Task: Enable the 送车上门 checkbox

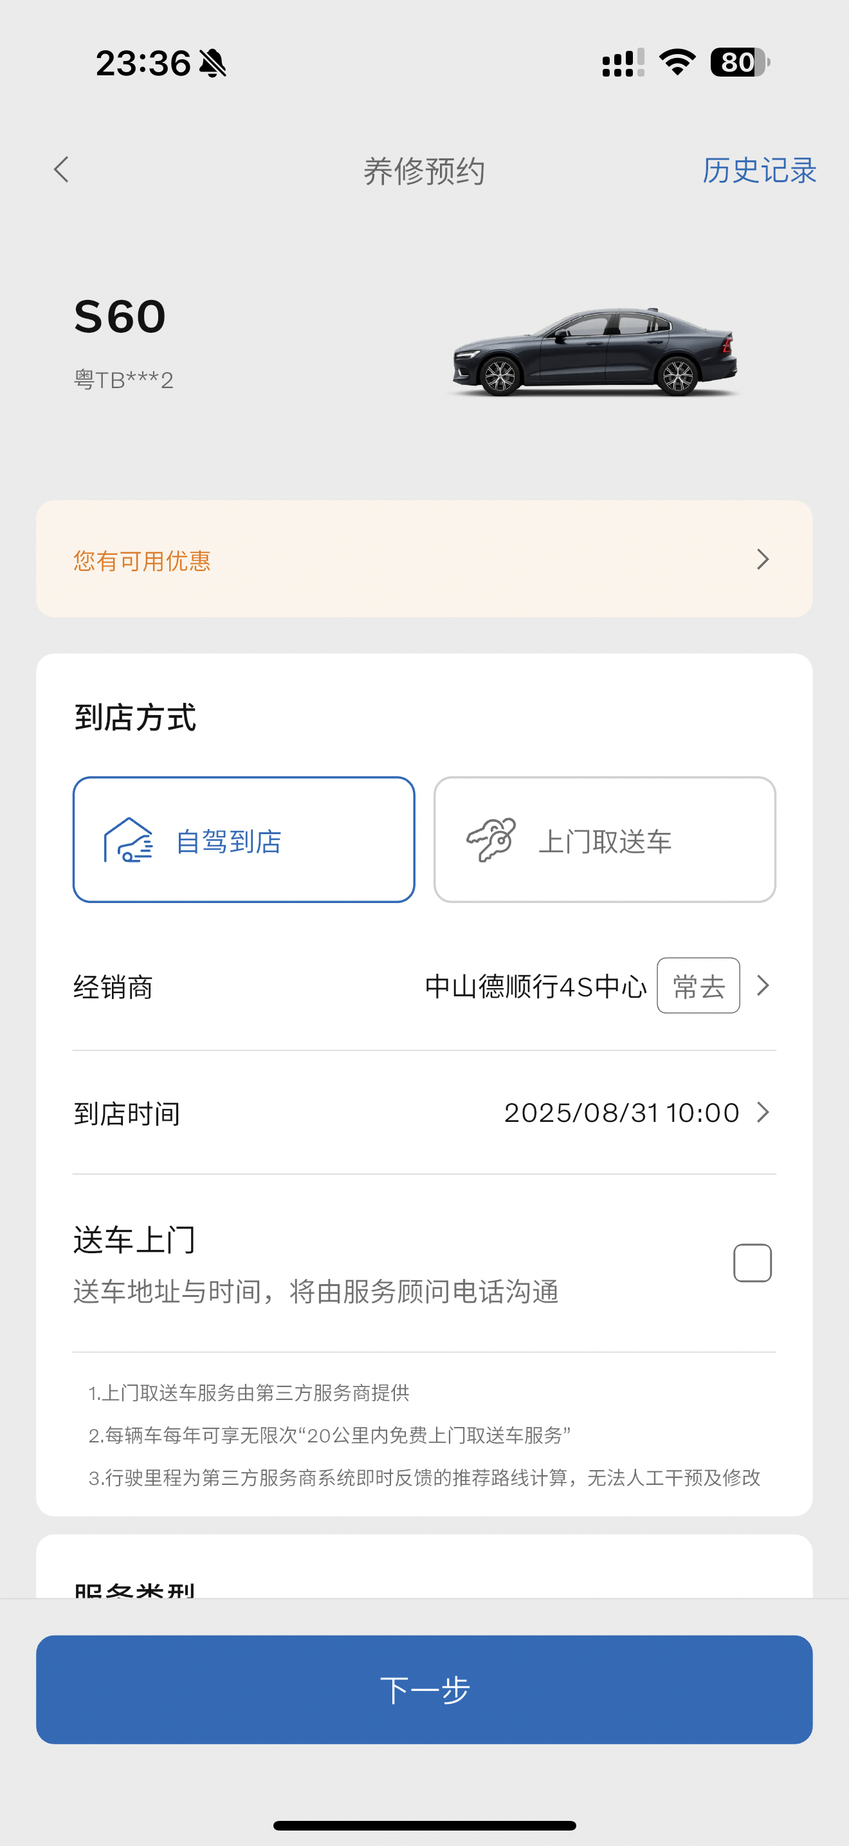Action: 752,1263
